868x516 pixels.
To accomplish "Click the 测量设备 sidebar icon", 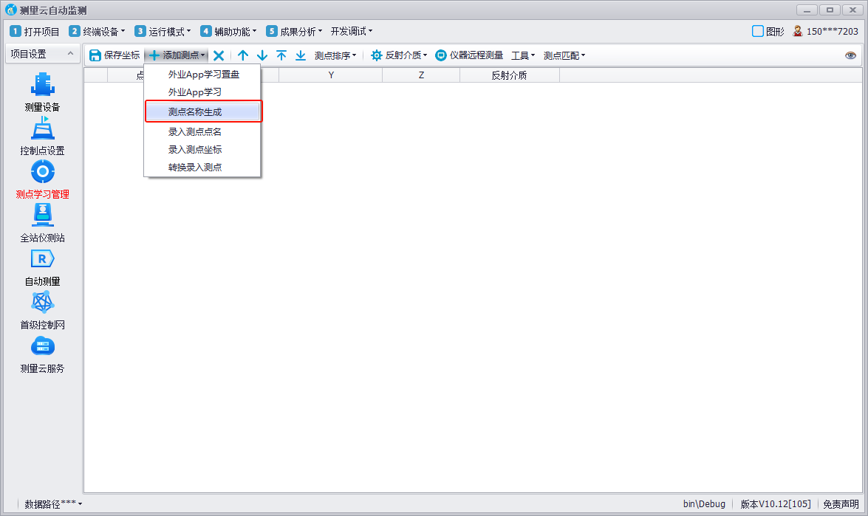I will 42,85.
